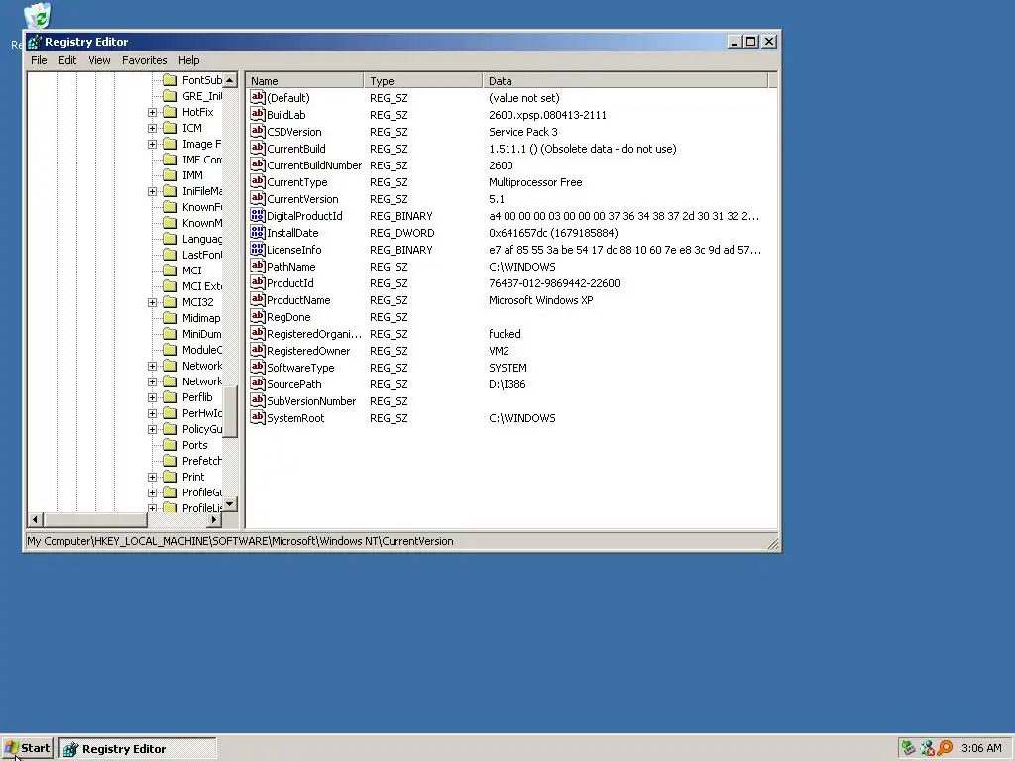The height and width of the screenshot is (761, 1015).
Task: Click the '76487-012-9869442-22600' data value
Action: [x=554, y=282]
